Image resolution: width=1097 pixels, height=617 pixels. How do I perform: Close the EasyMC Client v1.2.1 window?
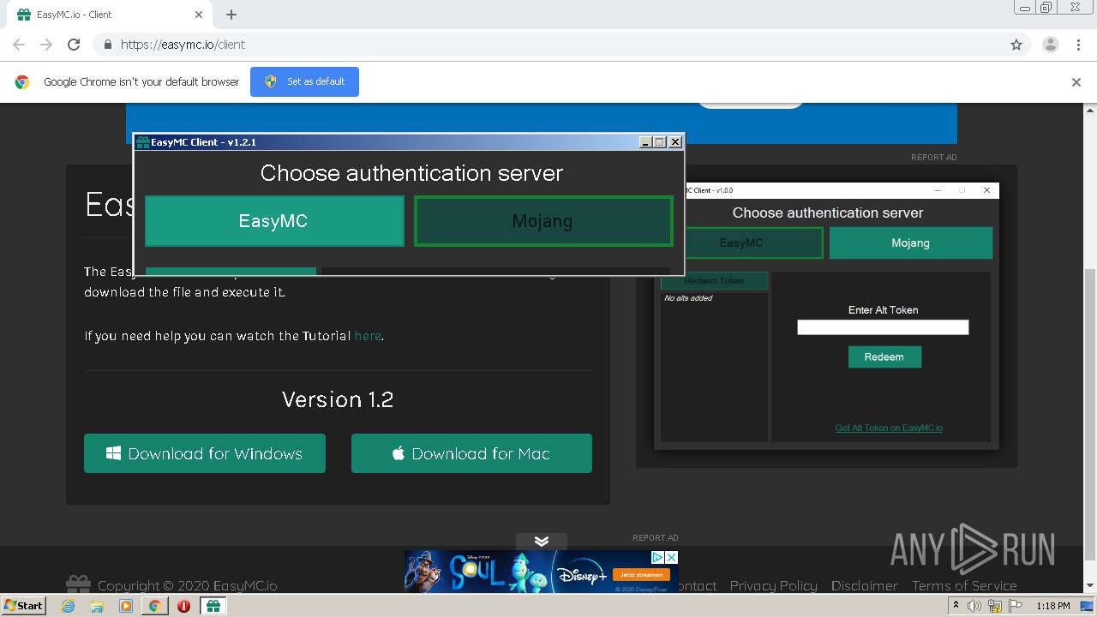click(675, 142)
